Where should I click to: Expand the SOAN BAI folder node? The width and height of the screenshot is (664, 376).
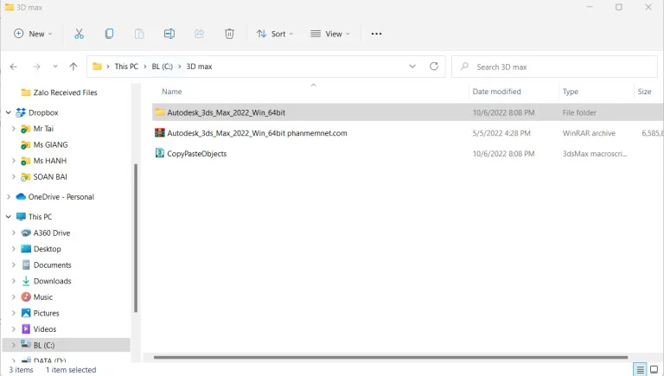(14, 176)
